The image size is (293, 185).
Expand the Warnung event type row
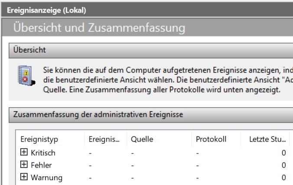(x=24, y=177)
